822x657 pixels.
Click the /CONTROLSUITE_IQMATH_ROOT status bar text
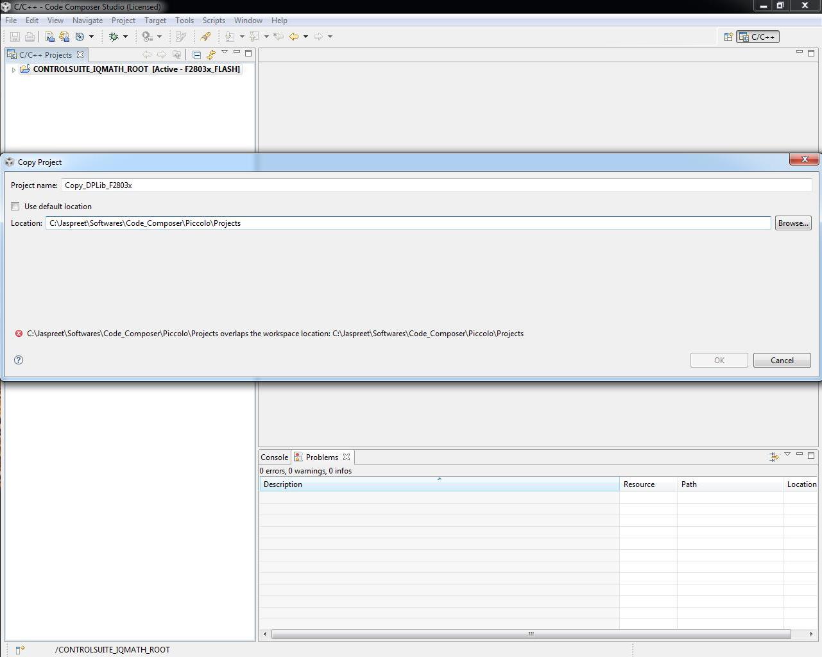tap(112, 650)
